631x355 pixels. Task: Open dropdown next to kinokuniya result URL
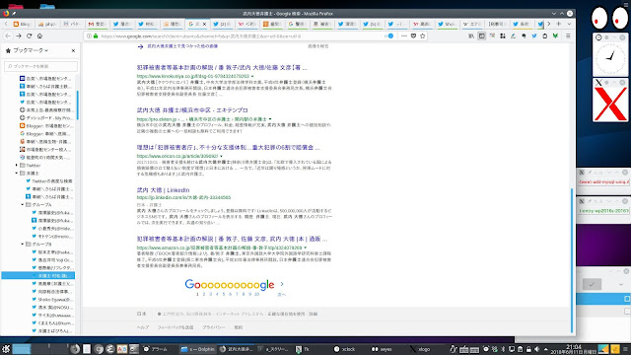click(x=252, y=76)
